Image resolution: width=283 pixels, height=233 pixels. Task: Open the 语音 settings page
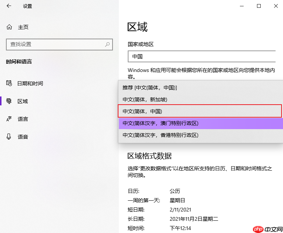[23, 137]
